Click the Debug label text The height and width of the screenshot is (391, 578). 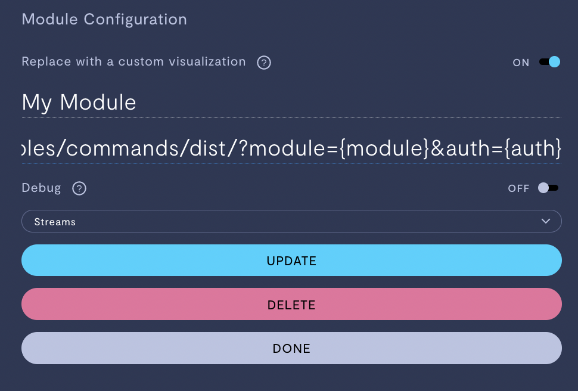pyautogui.click(x=41, y=188)
